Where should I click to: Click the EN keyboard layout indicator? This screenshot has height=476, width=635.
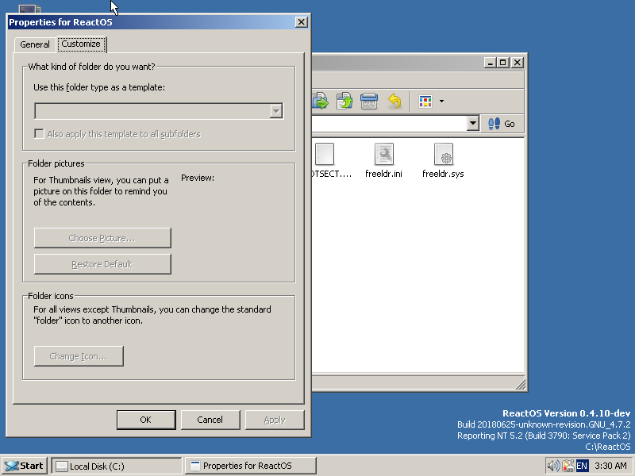coord(580,466)
